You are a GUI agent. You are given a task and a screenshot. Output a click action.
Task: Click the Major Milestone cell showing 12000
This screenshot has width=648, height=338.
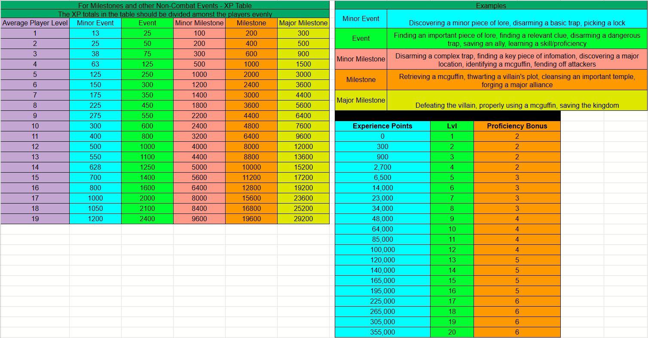point(303,146)
